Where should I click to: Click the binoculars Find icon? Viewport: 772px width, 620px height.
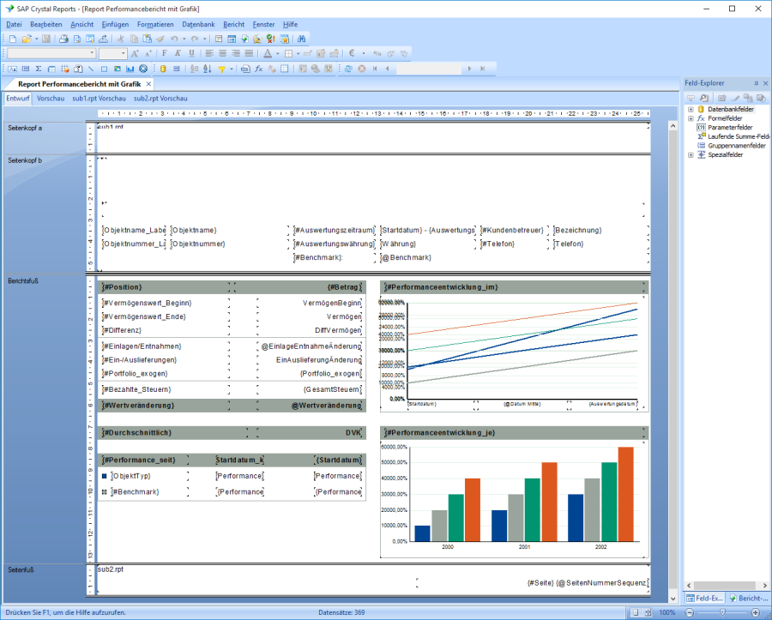(x=302, y=39)
